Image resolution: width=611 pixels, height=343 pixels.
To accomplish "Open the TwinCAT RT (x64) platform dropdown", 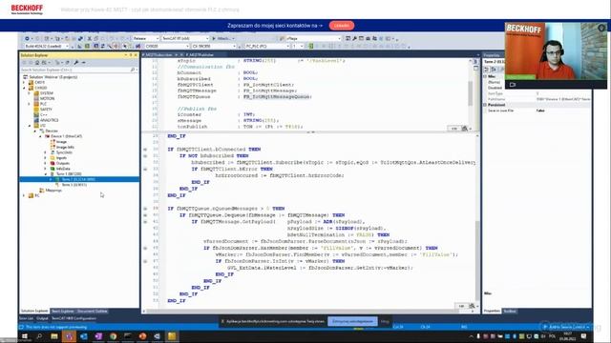I will 185,38.
